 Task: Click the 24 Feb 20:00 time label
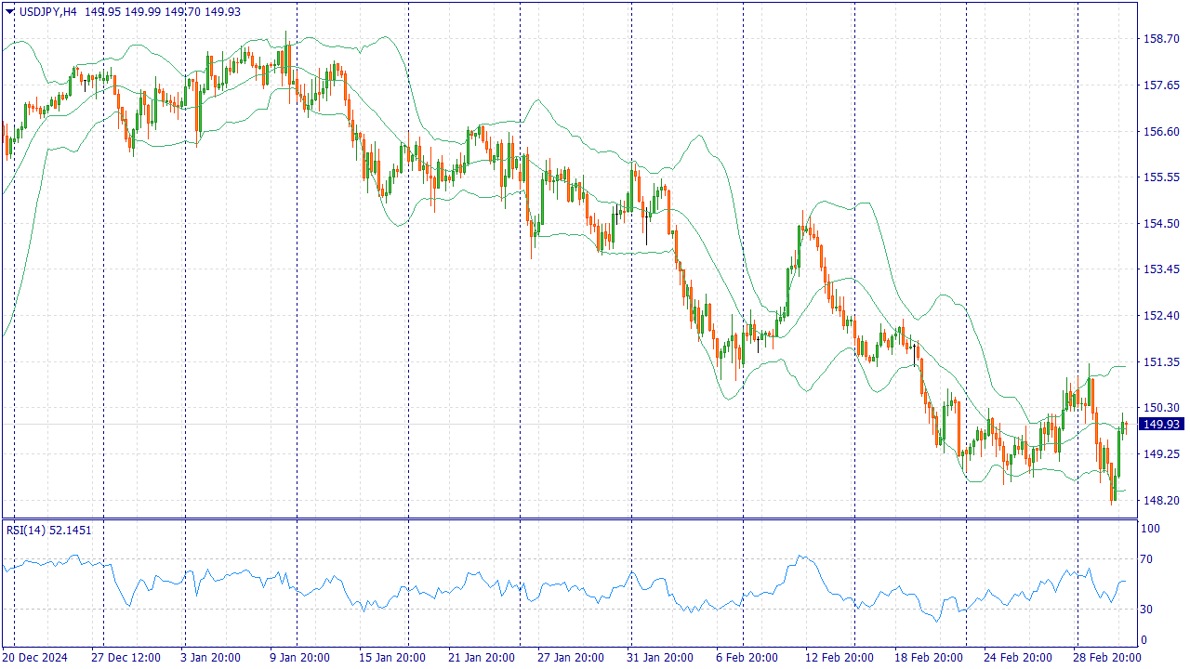(x=1018, y=658)
